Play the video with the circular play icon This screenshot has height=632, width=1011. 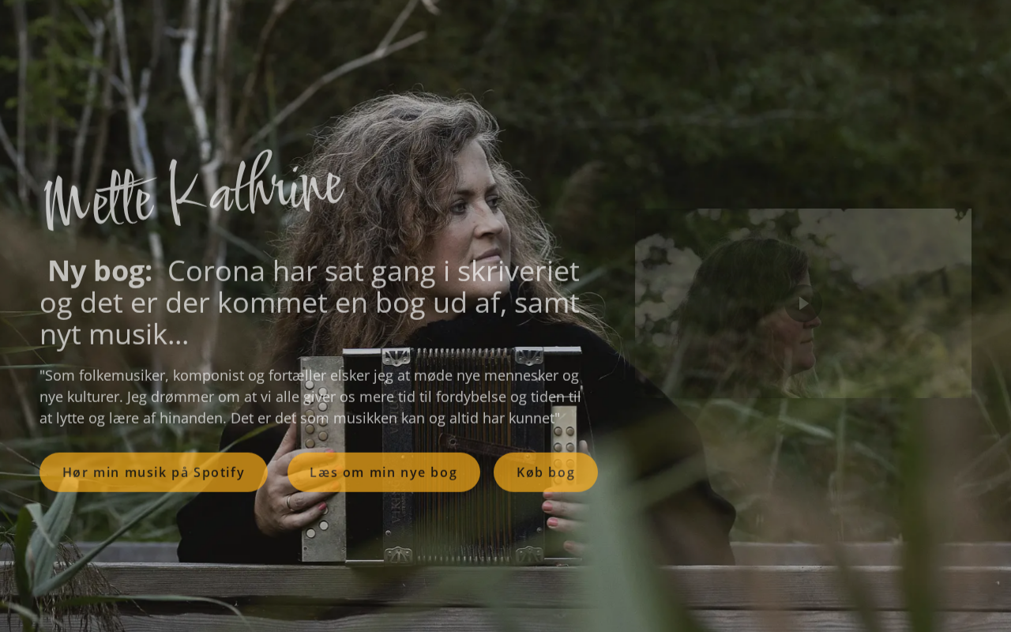(803, 303)
